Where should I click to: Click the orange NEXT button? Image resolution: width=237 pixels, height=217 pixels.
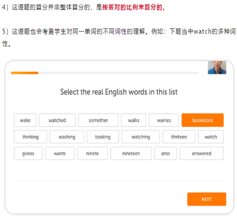207,199
